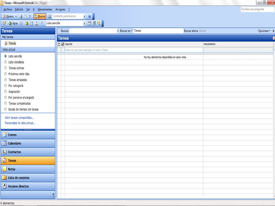Open the Edición menu
275x206 pixels.
[x=19, y=9]
